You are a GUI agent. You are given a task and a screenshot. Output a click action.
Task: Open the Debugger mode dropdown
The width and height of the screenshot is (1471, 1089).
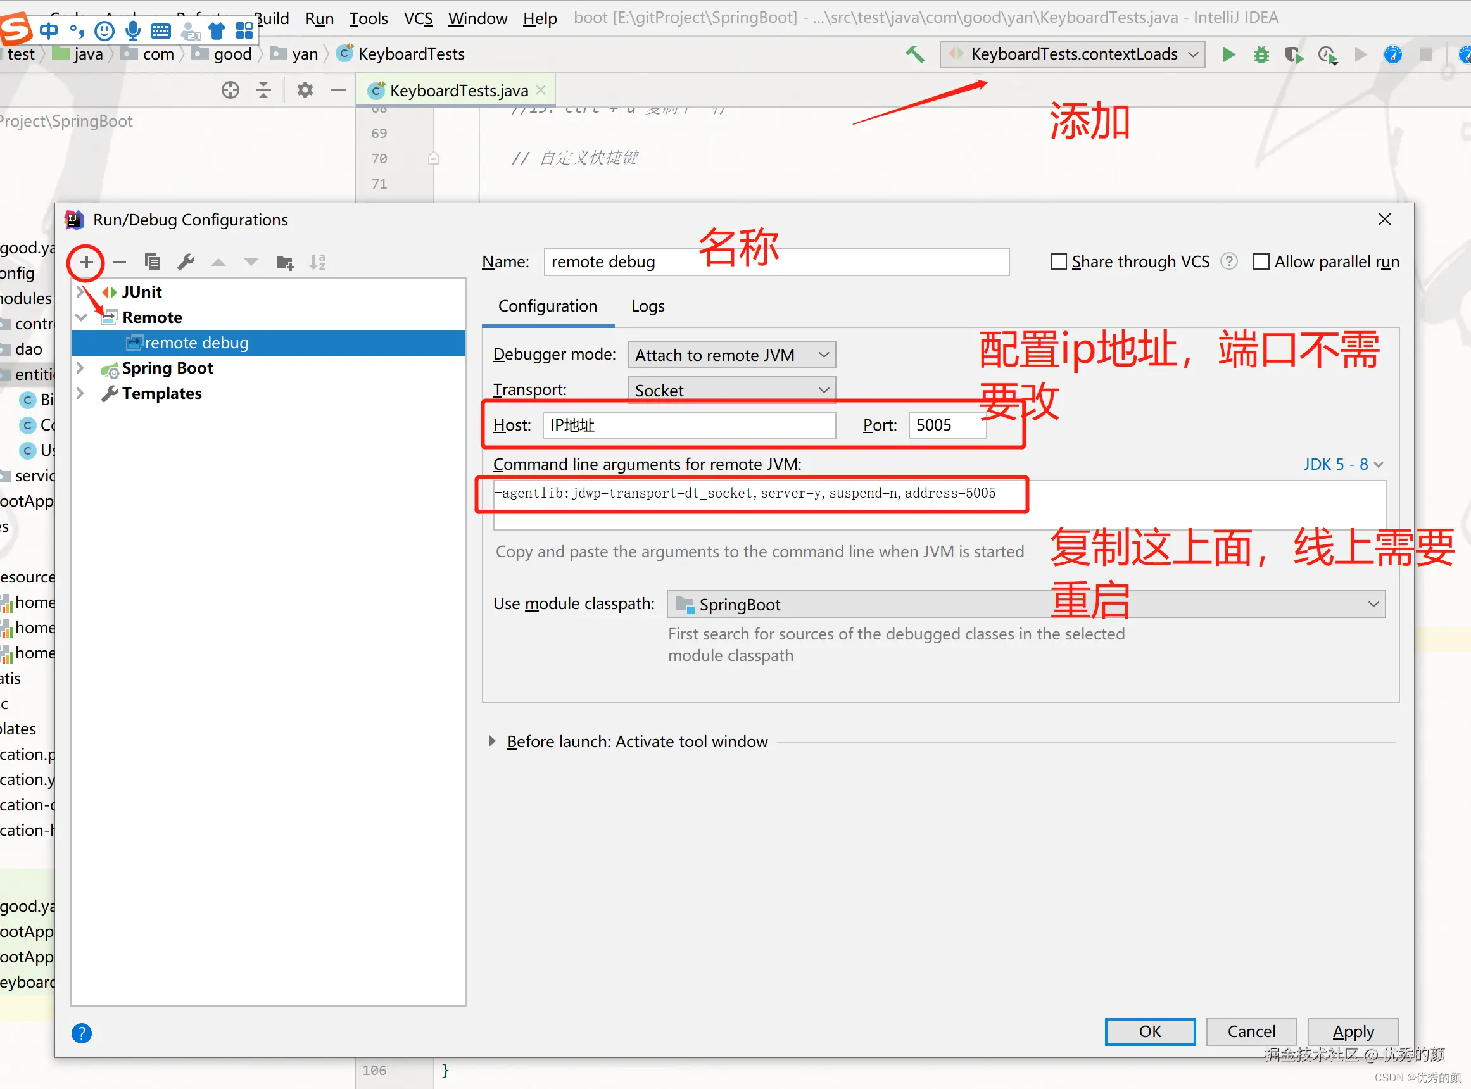click(731, 355)
